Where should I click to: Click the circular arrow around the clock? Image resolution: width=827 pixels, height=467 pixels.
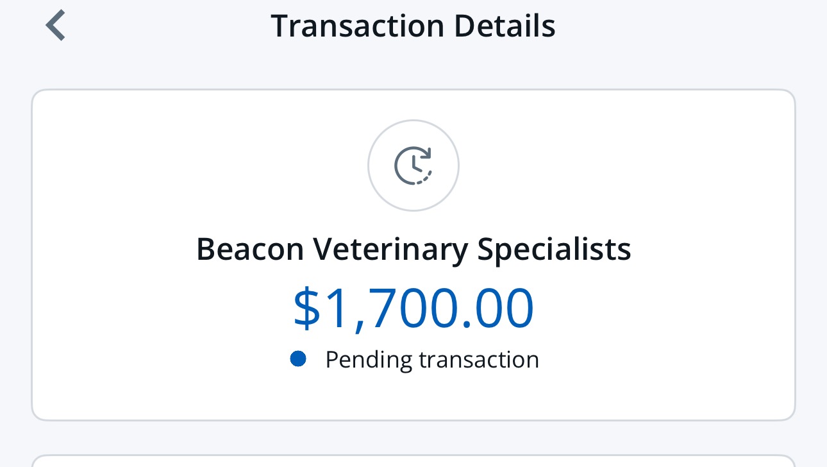point(427,156)
